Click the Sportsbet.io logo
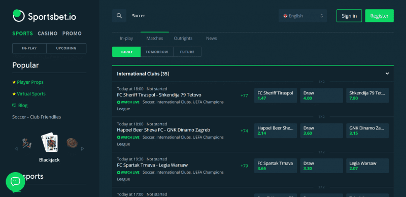This screenshot has height=197, width=406. pyautogui.click(x=45, y=16)
